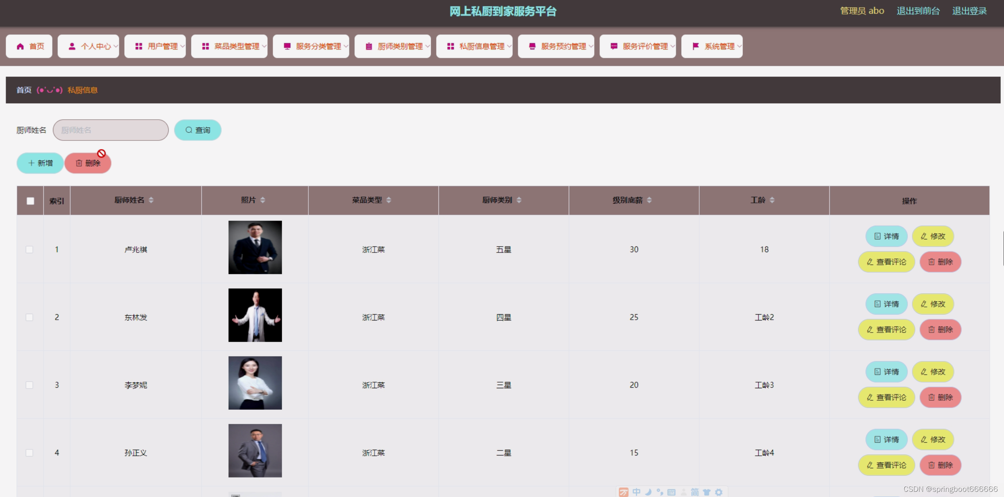Screen dimensions: 1004x497
Task: Click the clipboard icon on 厨师类别管理
Action: click(369, 46)
